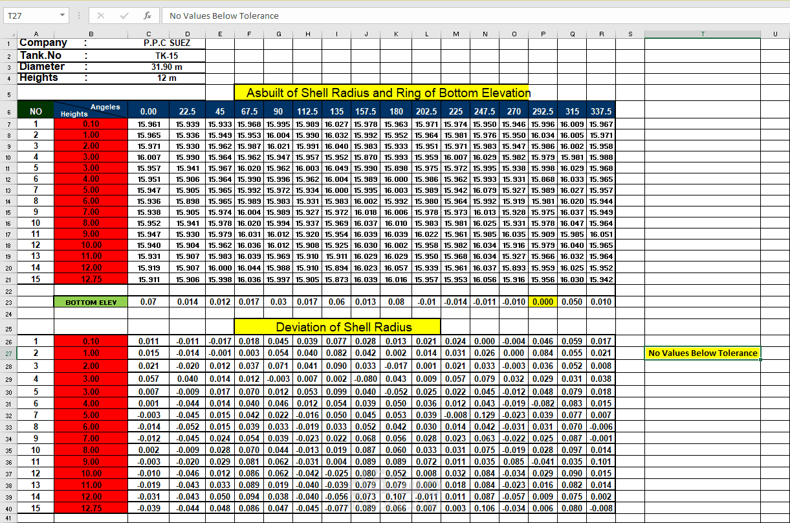
Task: Click the '0.00' angle header cell
Action: click(x=149, y=111)
